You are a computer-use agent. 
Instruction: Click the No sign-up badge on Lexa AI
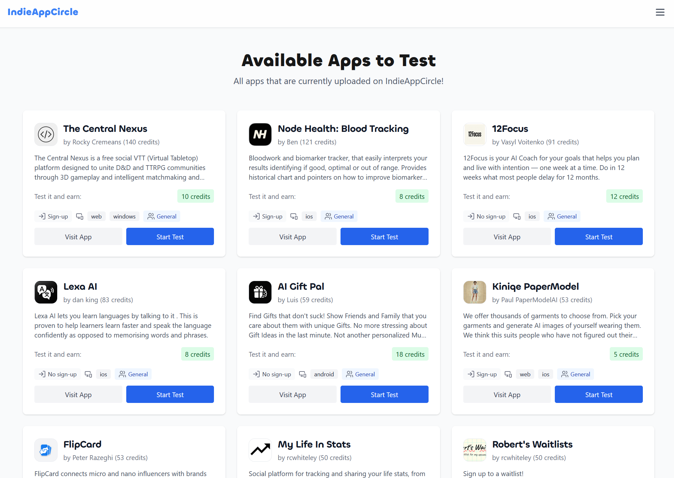coord(58,374)
